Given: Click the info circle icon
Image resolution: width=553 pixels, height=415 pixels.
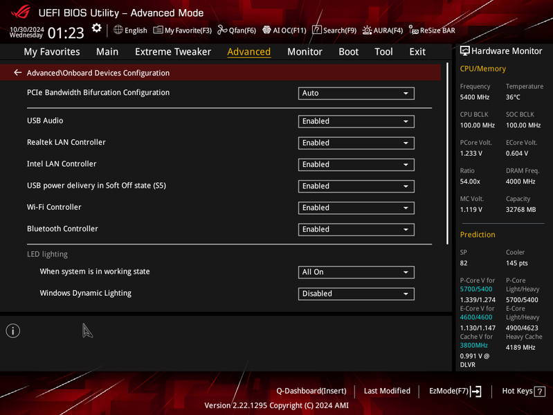Looking at the screenshot, I should click(13, 331).
